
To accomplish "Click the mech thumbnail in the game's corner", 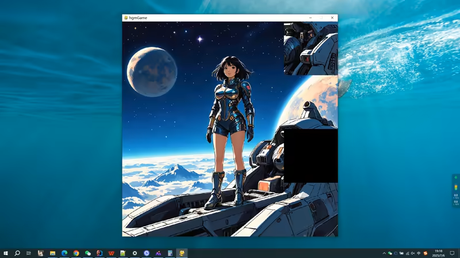I will 310,48.
